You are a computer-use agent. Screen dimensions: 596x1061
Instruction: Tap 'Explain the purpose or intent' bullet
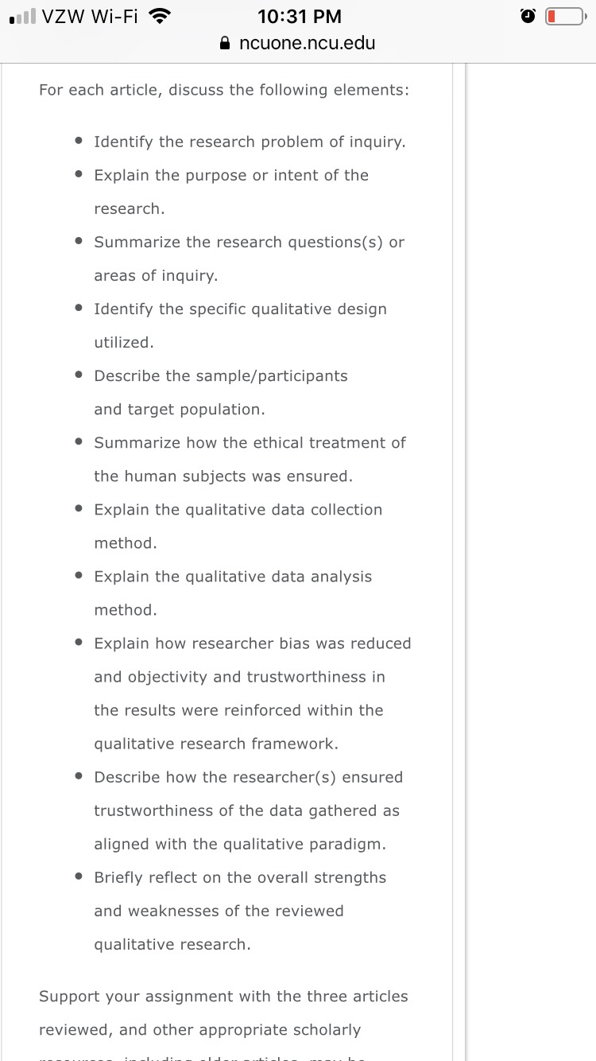(x=231, y=192)
